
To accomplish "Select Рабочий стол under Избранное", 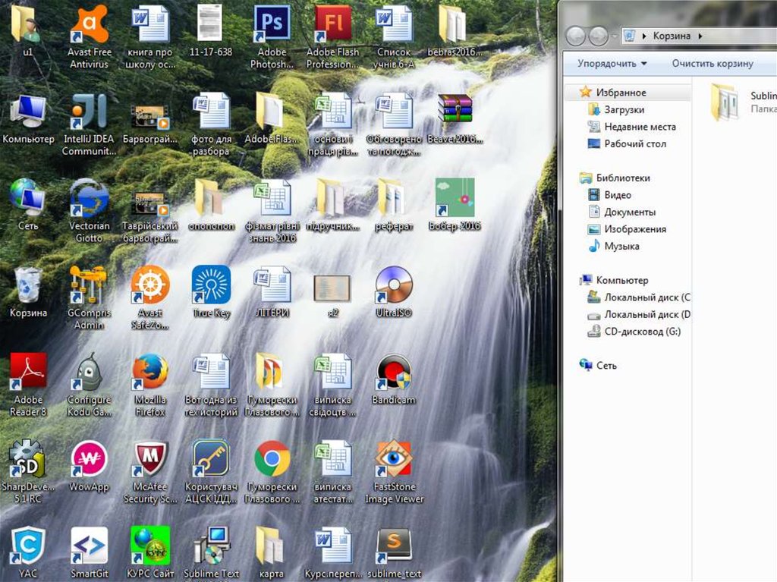I will click(634, 143).
